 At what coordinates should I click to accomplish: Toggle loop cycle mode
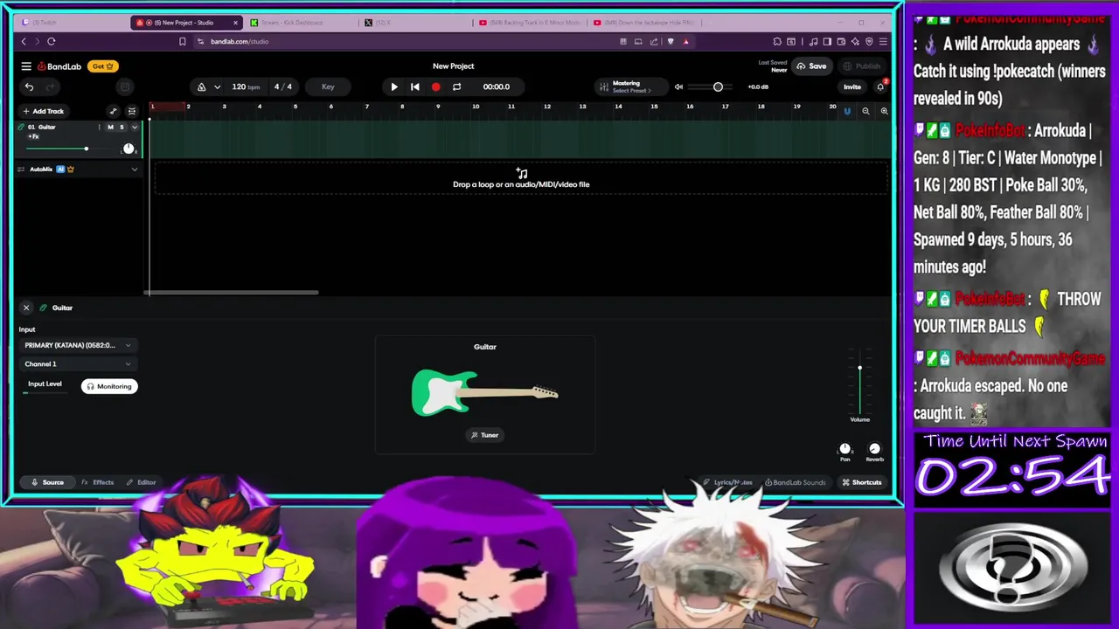456,86
